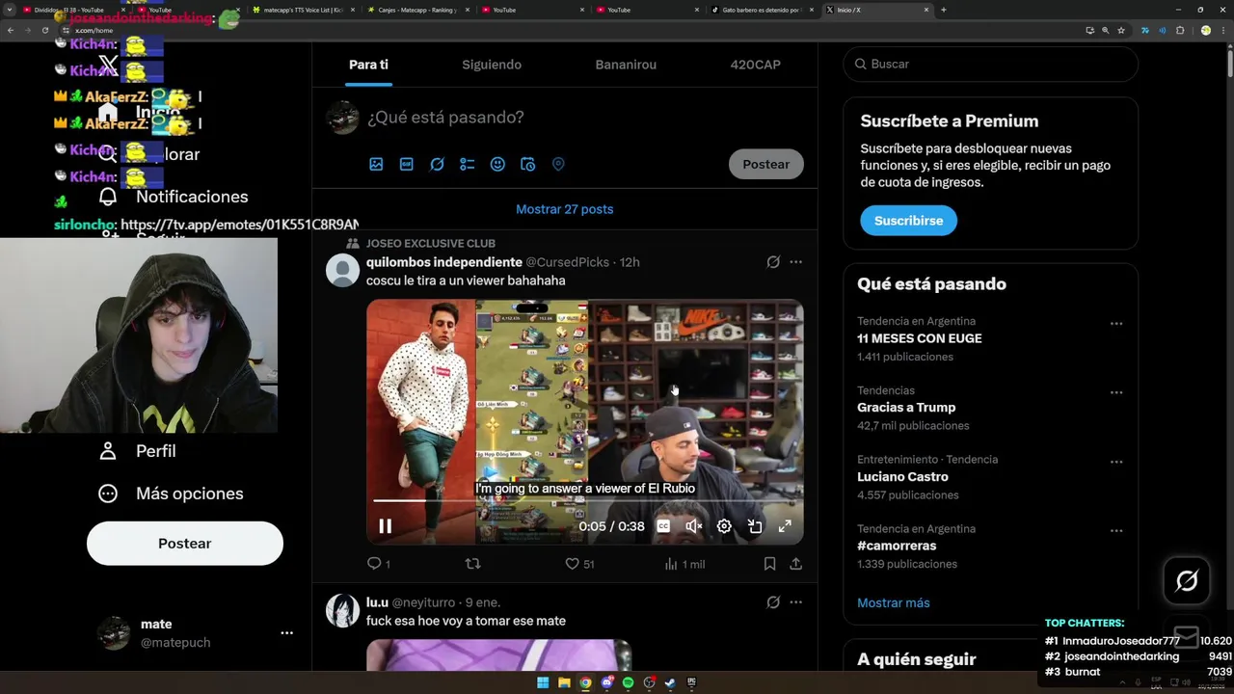Open Notificaciones in the sidebar
The height and width of the screenshot is (694, 1234).
click(174, 197)
